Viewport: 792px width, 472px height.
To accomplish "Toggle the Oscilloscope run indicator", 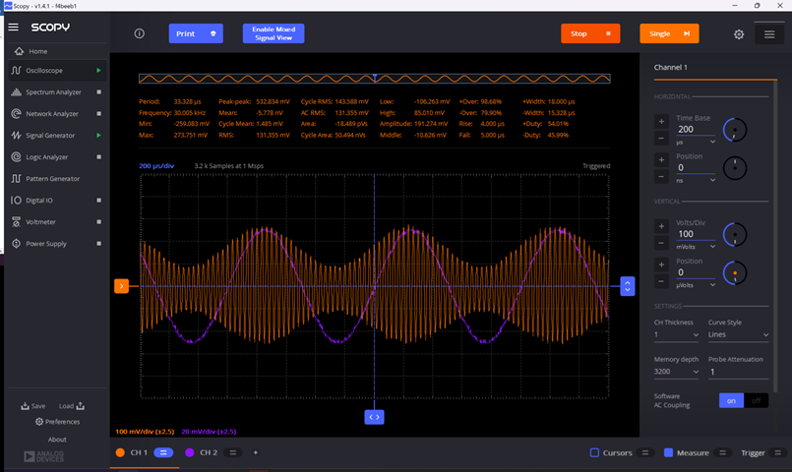I will point(98,71).
